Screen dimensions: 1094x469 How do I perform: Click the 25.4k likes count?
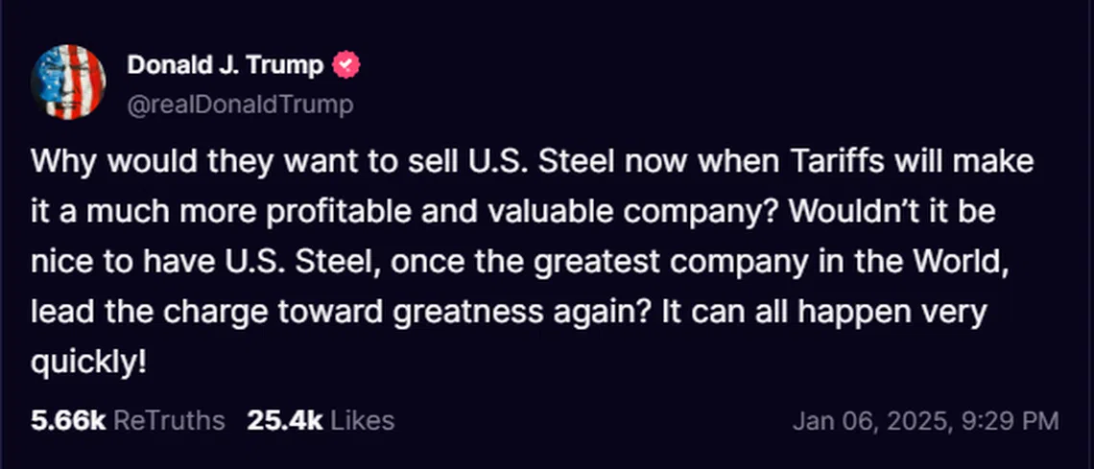284,420
